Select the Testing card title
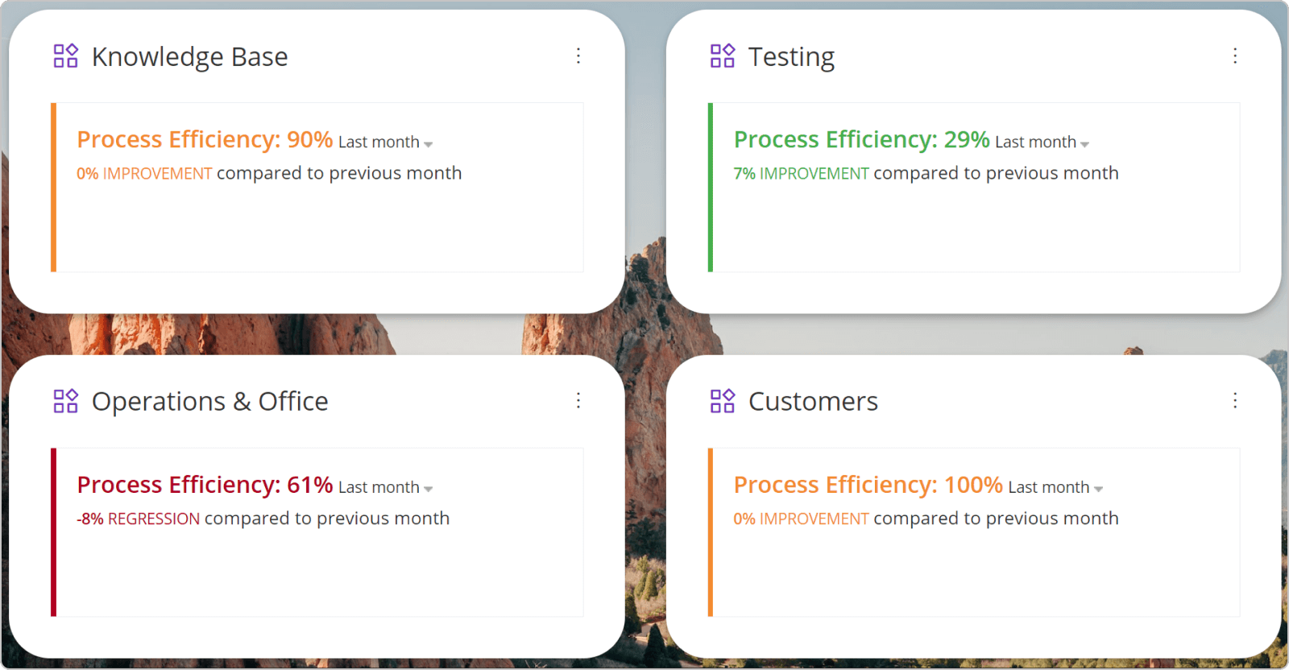The width and height of the screenshot is (1289, 670). point(792,56)
